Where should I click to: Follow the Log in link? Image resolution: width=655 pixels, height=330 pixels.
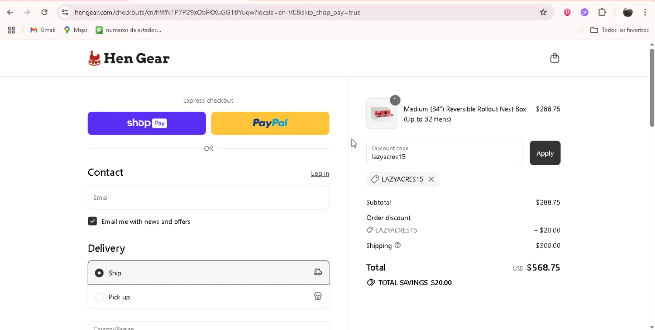coord(320,174)
